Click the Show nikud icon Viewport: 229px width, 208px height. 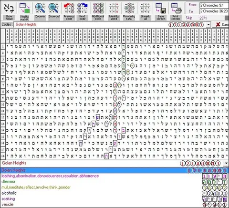pyautogui.click(x=9, y=8)
